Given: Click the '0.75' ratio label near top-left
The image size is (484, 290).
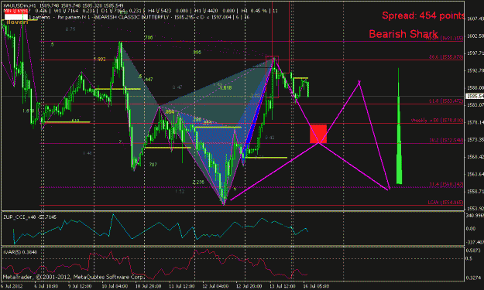Looking at the screenshot, I should [x=70, y=29].
